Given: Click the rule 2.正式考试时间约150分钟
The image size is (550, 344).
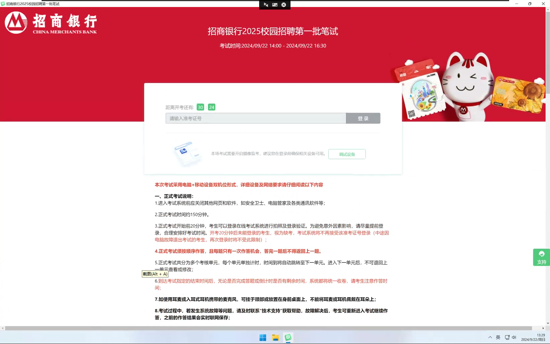Looking at the screenshot, I should pos(182,215).
